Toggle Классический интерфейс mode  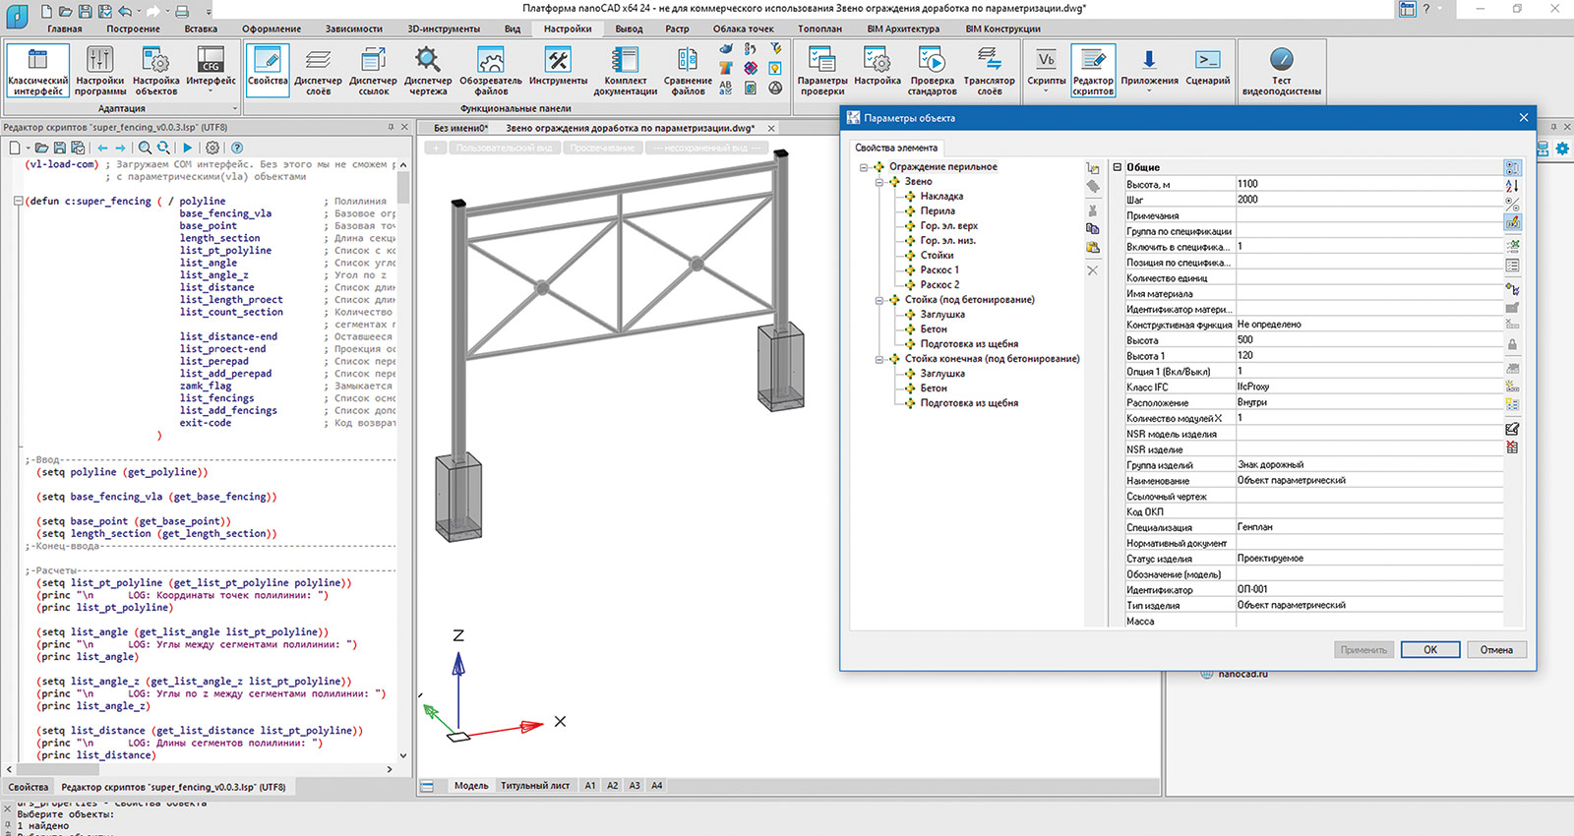point(38,70)
